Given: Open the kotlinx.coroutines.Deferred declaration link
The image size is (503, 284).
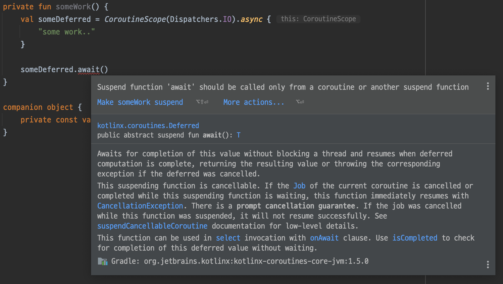Looking at the screenshot, I should (148, 125).
